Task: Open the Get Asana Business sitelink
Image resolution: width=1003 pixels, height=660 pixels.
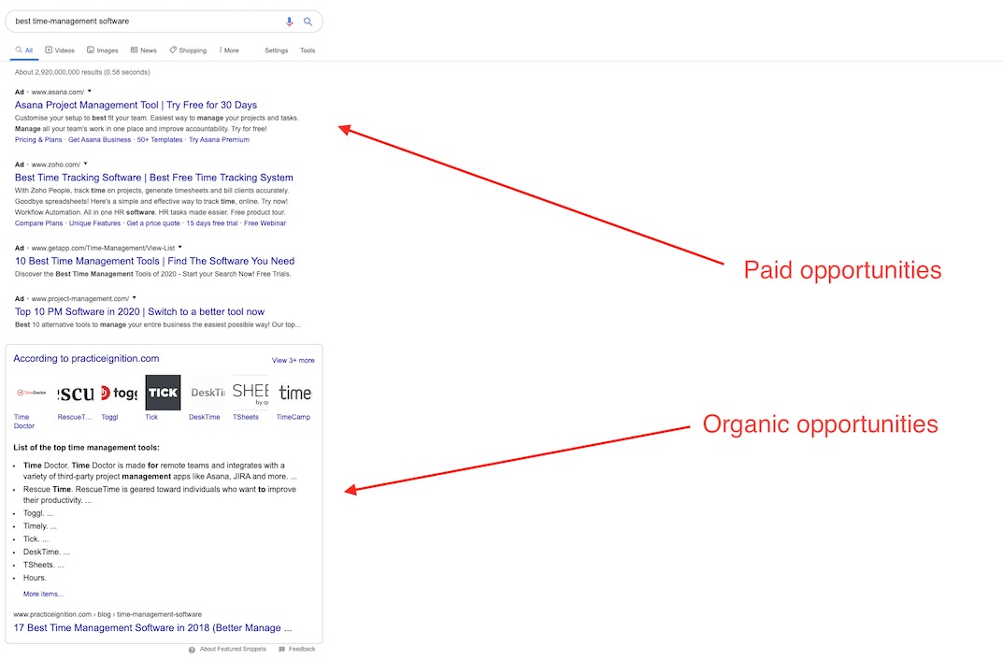Action: [x=99, y=139]
